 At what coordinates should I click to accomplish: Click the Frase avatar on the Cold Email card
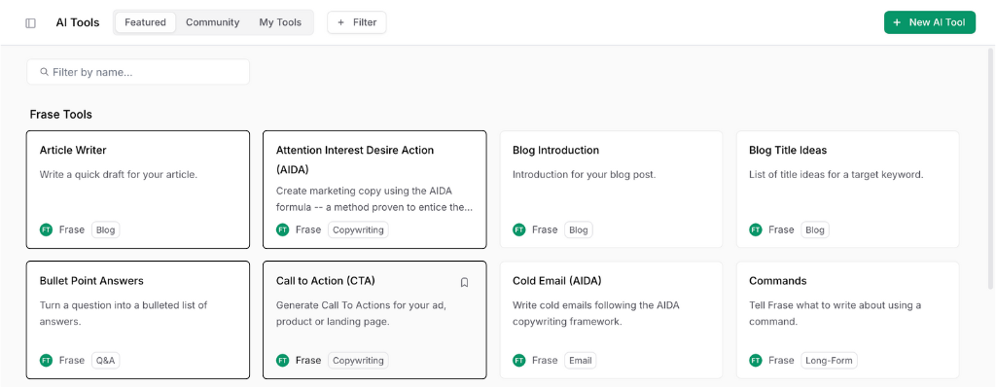519,361
